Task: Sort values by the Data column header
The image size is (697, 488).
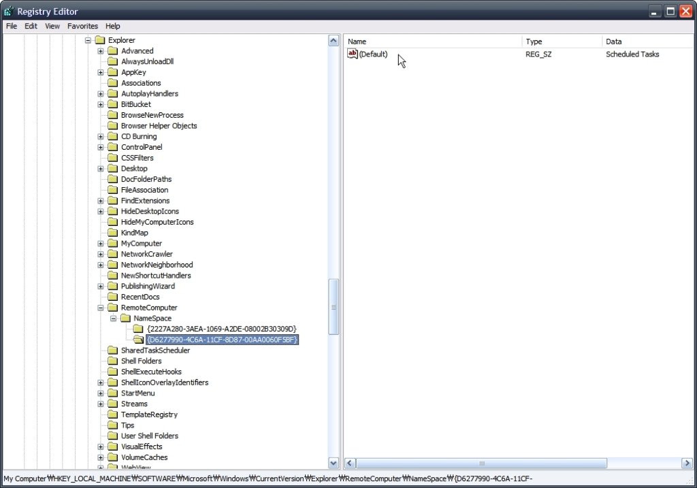Action: pyautogui.click(x=648, y=42)
